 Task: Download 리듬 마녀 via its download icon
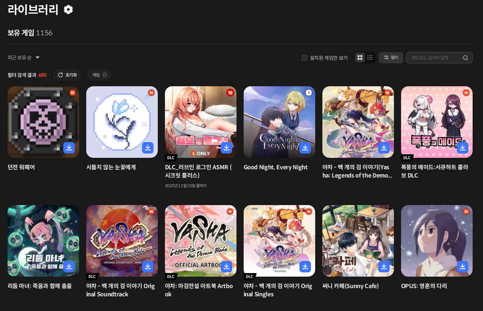coord(69,267)
